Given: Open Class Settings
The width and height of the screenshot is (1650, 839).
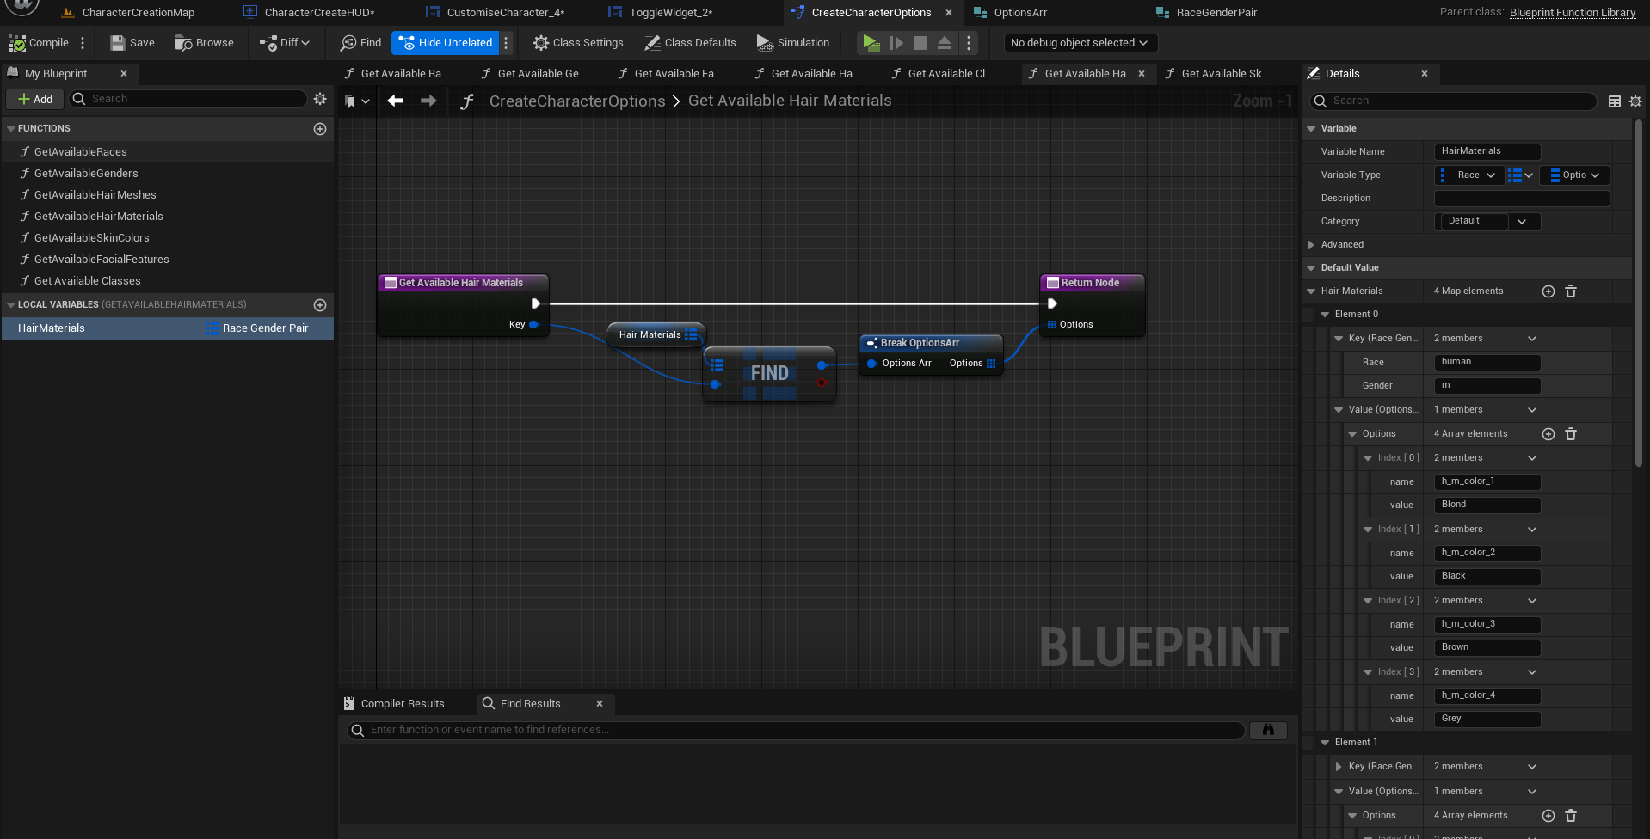Looking at the screenshot, I should (x=578, y=43).
